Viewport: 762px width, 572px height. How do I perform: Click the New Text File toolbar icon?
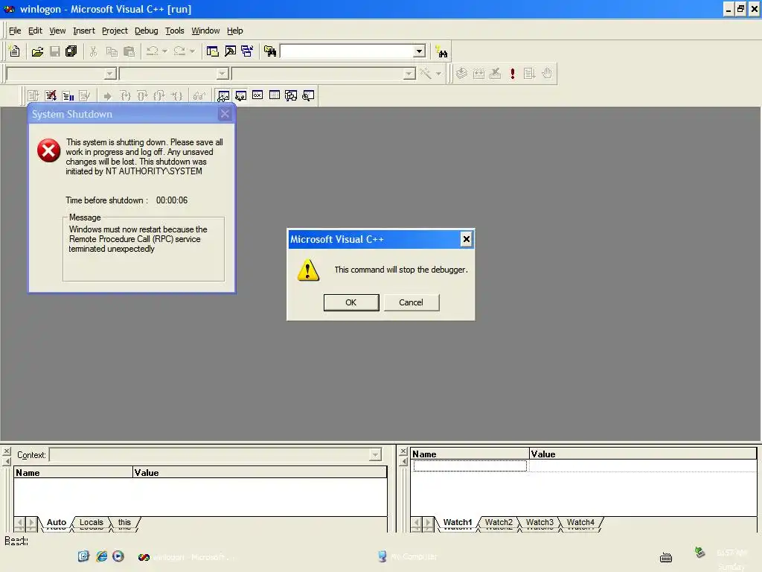(15, 51)
